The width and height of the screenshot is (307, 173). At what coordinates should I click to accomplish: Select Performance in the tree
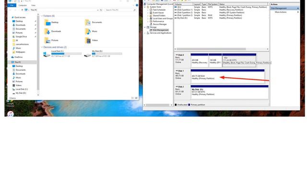point(157,21)
